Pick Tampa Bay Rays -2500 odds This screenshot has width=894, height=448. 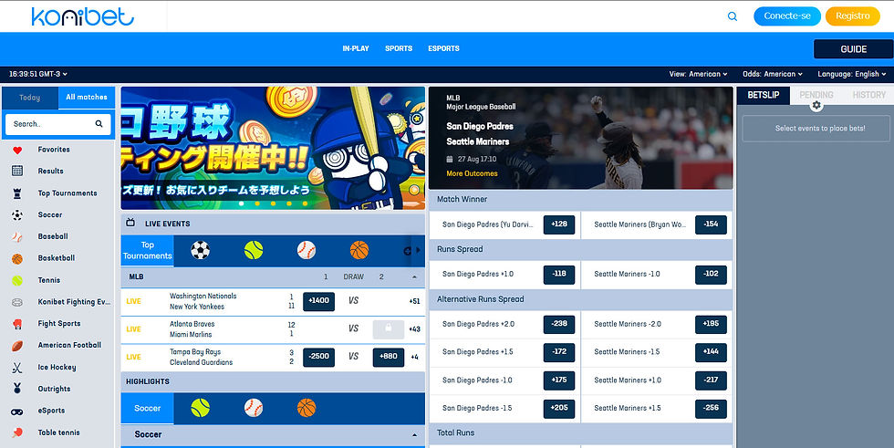point(318,357)
